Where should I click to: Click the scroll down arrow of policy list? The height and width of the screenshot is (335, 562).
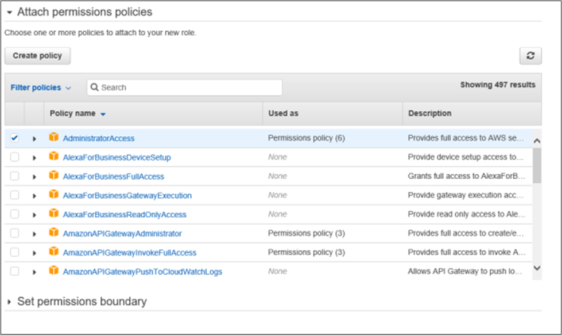(537, 268)
